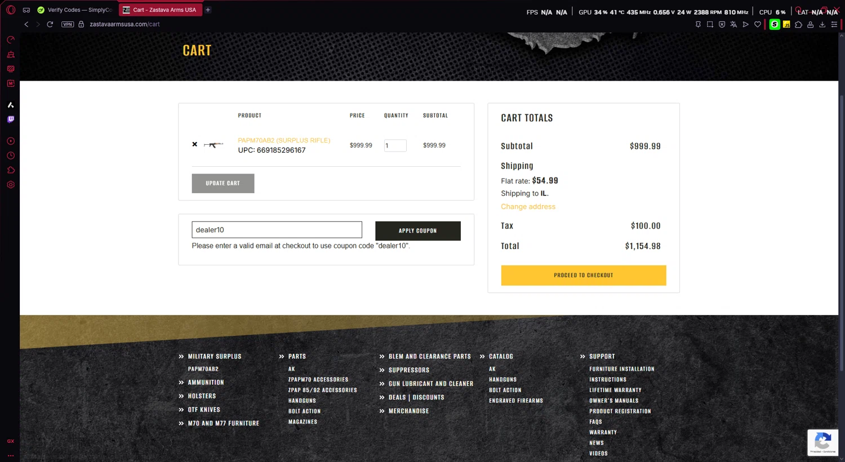Image resolution: width=845 pixels, height=462 pixels.
Task: Open a new tab with plus button
Action: (x=208, y=10)
